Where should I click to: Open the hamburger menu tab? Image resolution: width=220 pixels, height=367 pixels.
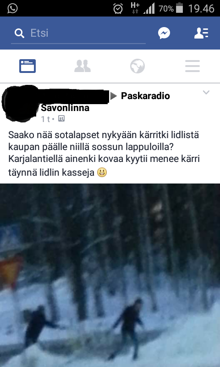pos(192,66)
